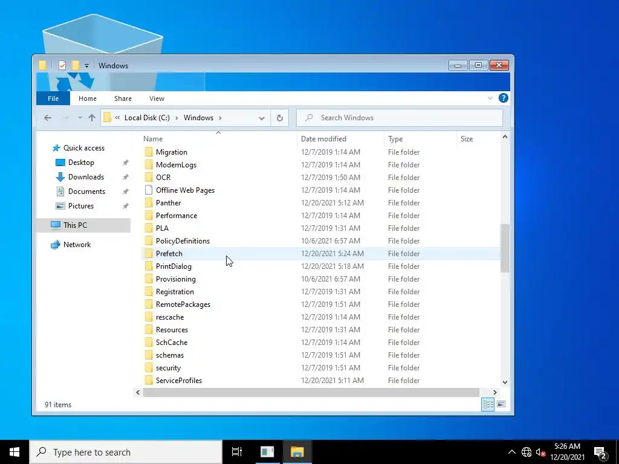
Task: Switch to Large icons view layout
Action: (501, 404)
